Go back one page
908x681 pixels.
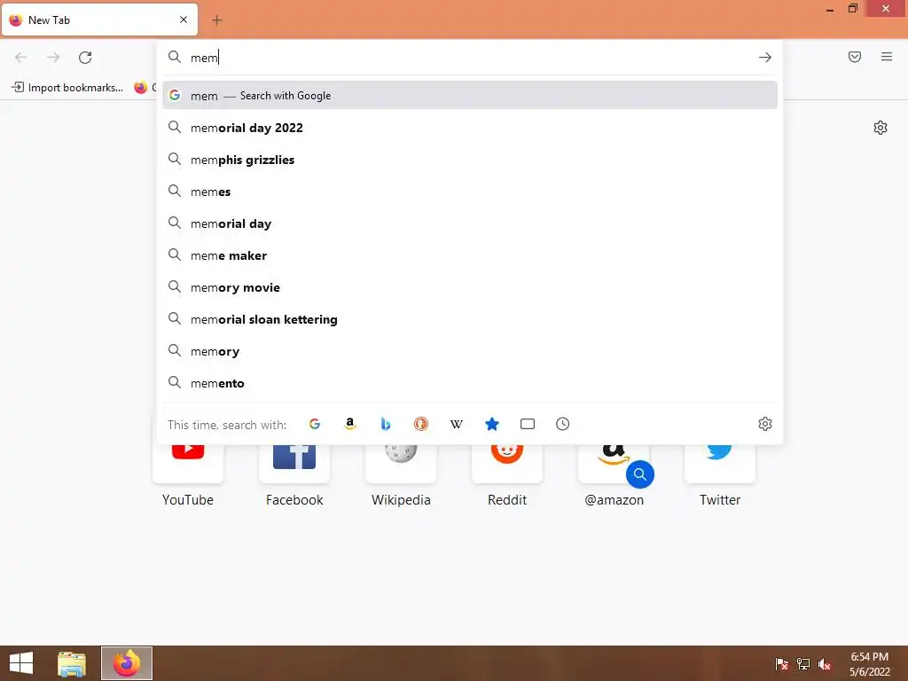pyautogui.click(x=21, y=58)
